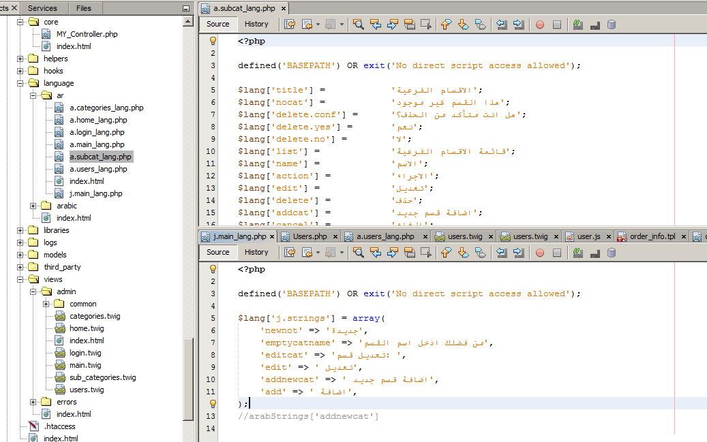This screenshot has height=442, width=707.
Task: Click Shift Line Right in bottom editor toolbar
Action: click(519, 253)
